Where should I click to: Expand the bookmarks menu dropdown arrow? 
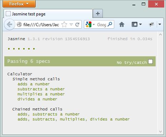pyautogui.click(x=140, y=24)
